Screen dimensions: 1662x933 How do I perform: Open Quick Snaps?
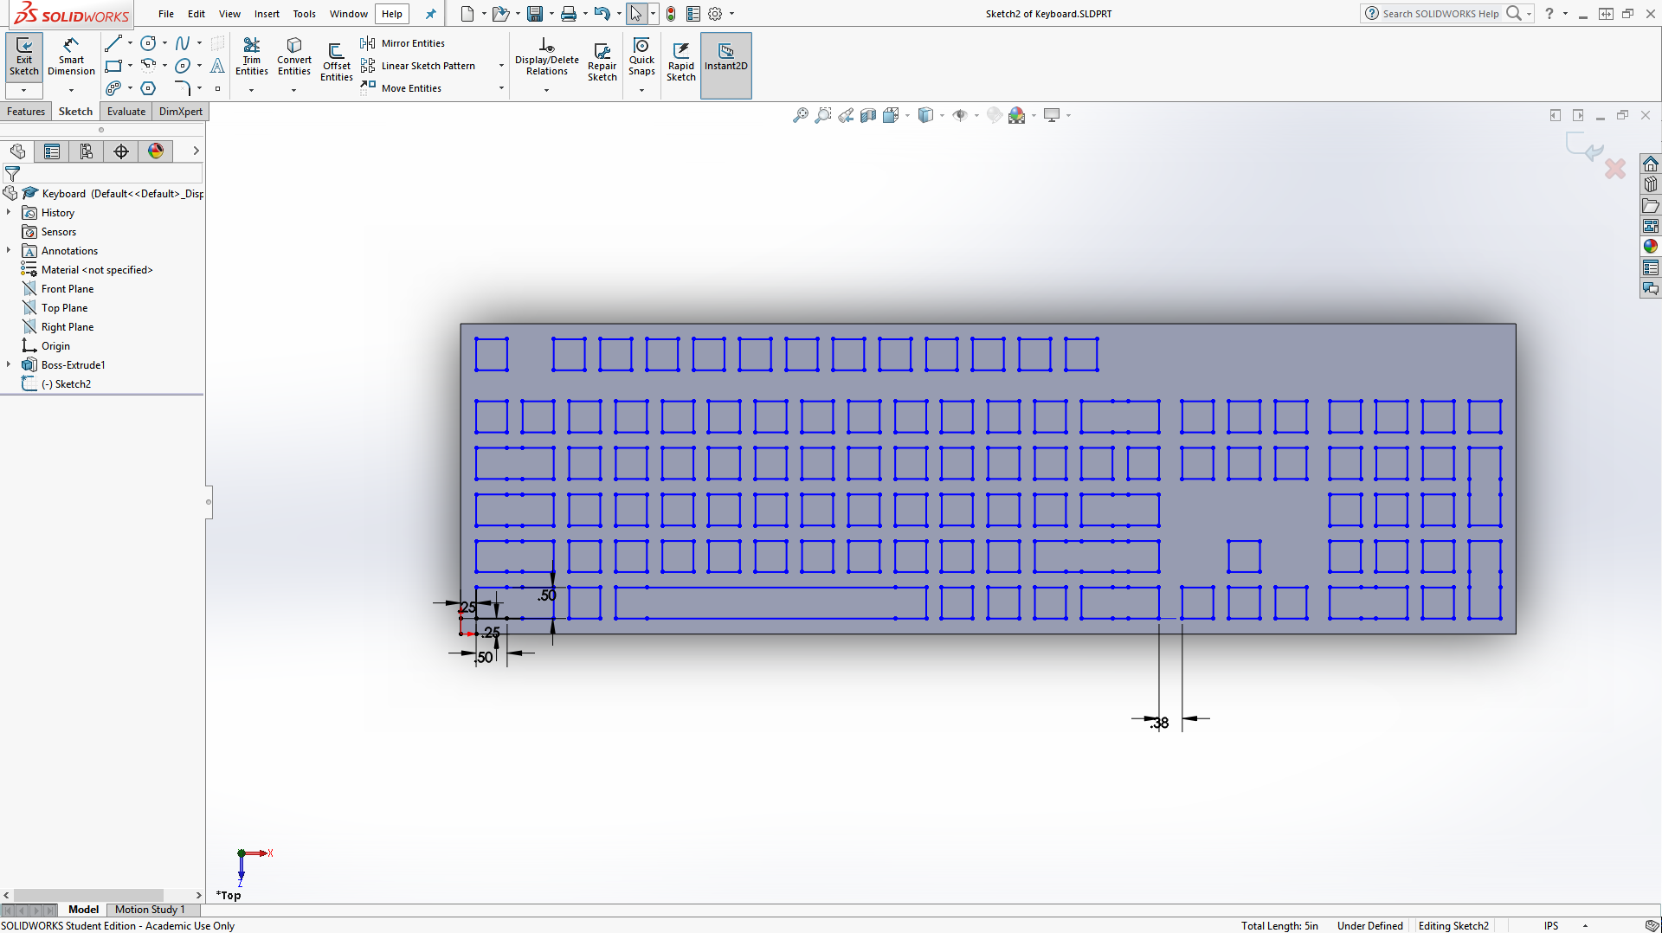(x=641, y=57)
